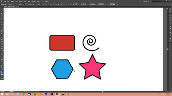Select the Direct Selection tool

pos(2,11)
